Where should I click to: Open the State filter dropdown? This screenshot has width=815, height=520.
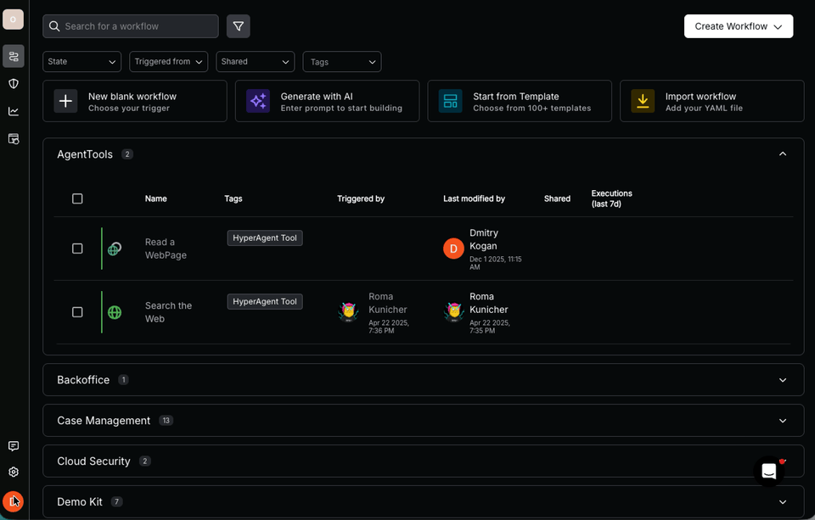tap(81, 61)
